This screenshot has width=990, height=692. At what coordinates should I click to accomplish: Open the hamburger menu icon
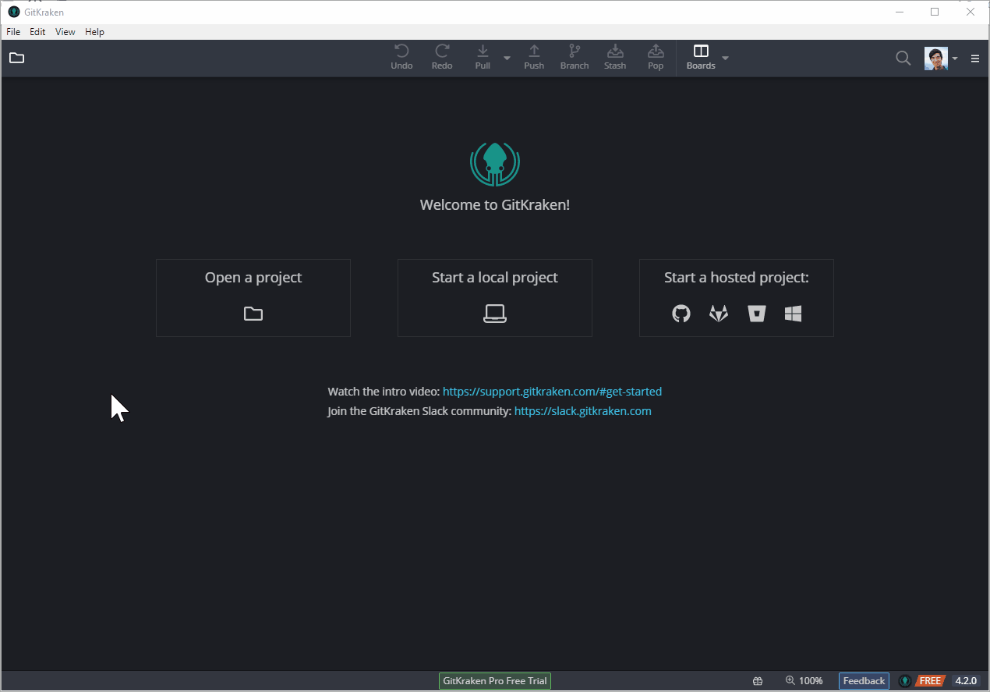click(975, 59)
